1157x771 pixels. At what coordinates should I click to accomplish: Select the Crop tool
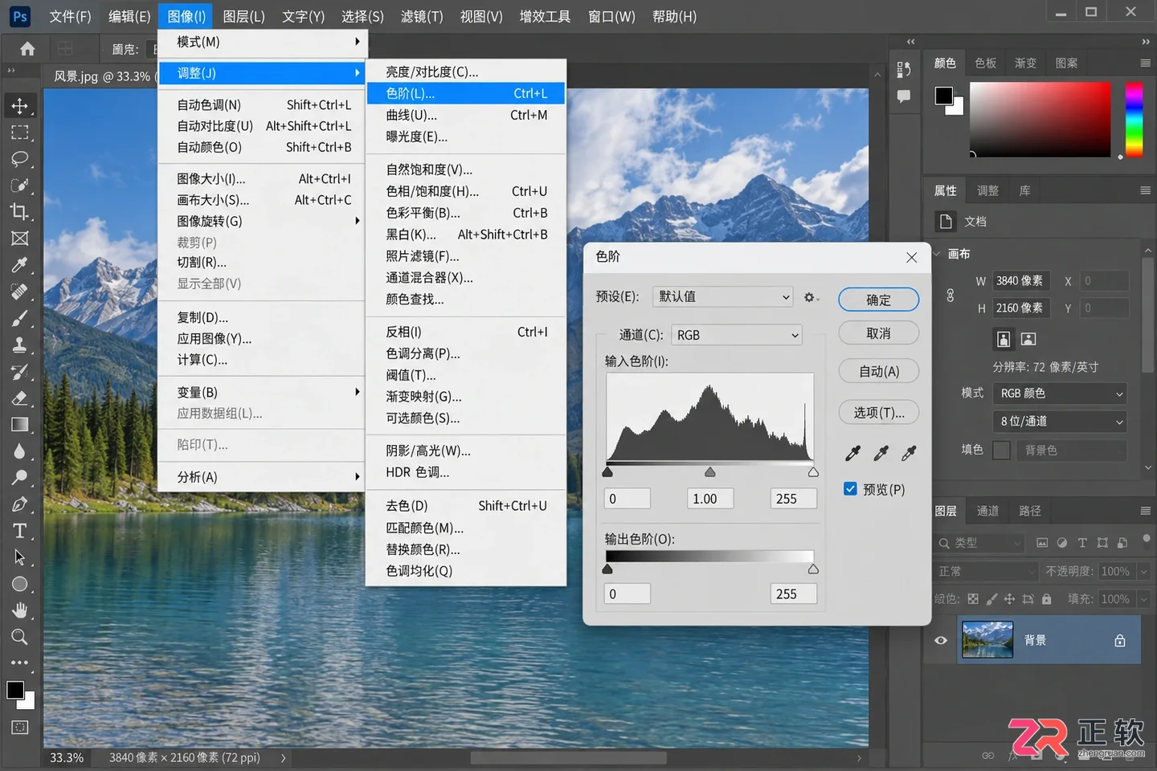[x=19, y=212]
